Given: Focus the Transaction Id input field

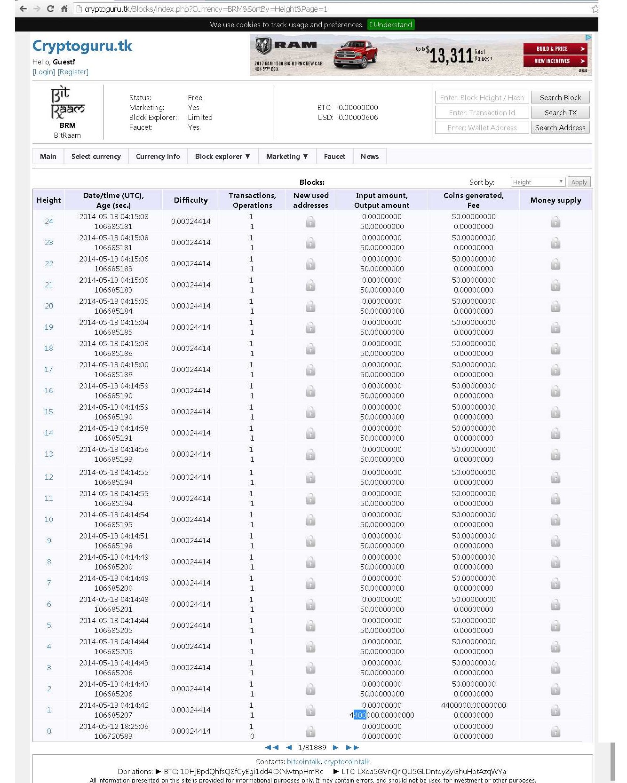Looking at the screenshot, I should [482, 112].
